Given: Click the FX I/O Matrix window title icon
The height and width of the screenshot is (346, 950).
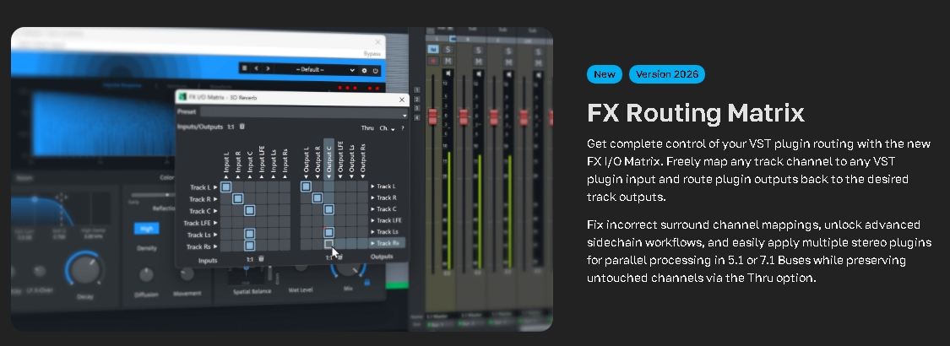Looking at the screenshot, I should pyautogui.click(x=182, y=97).
